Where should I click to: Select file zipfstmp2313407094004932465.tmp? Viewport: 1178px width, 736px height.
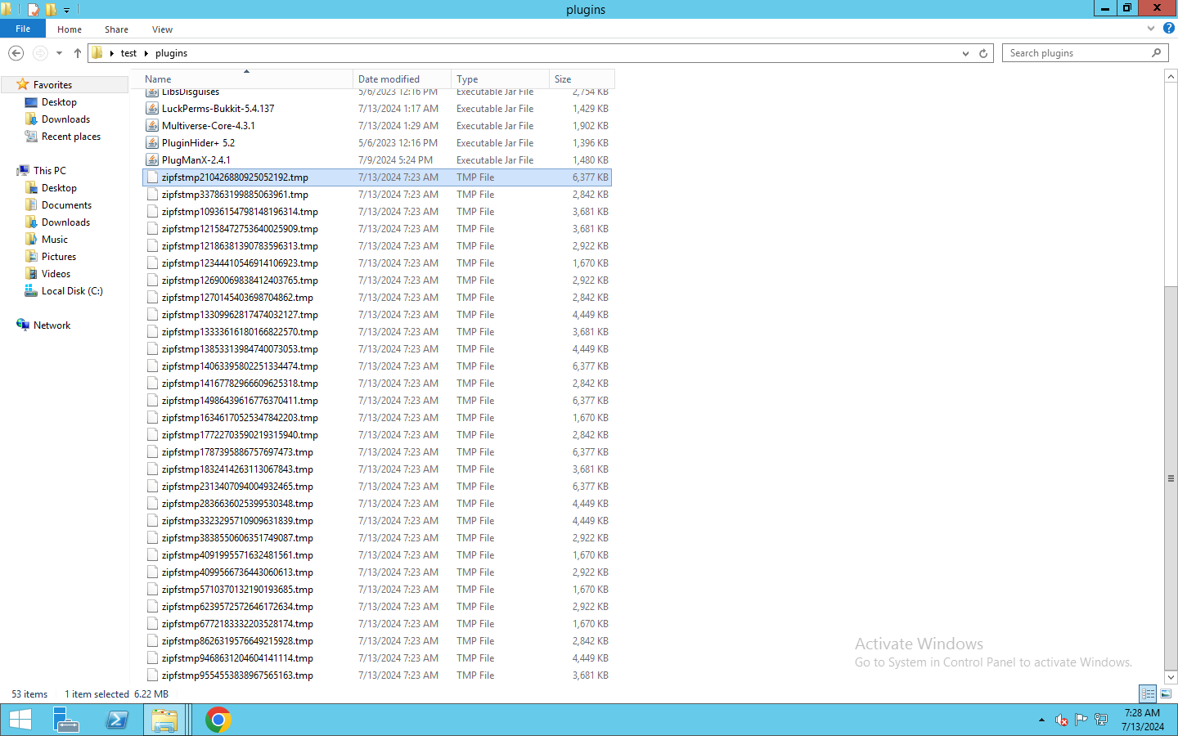237,487
